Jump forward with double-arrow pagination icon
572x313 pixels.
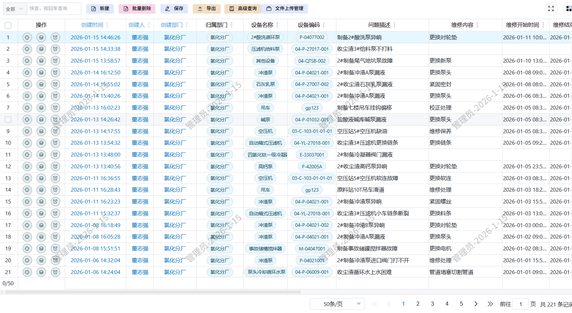[x=490, y=304]
